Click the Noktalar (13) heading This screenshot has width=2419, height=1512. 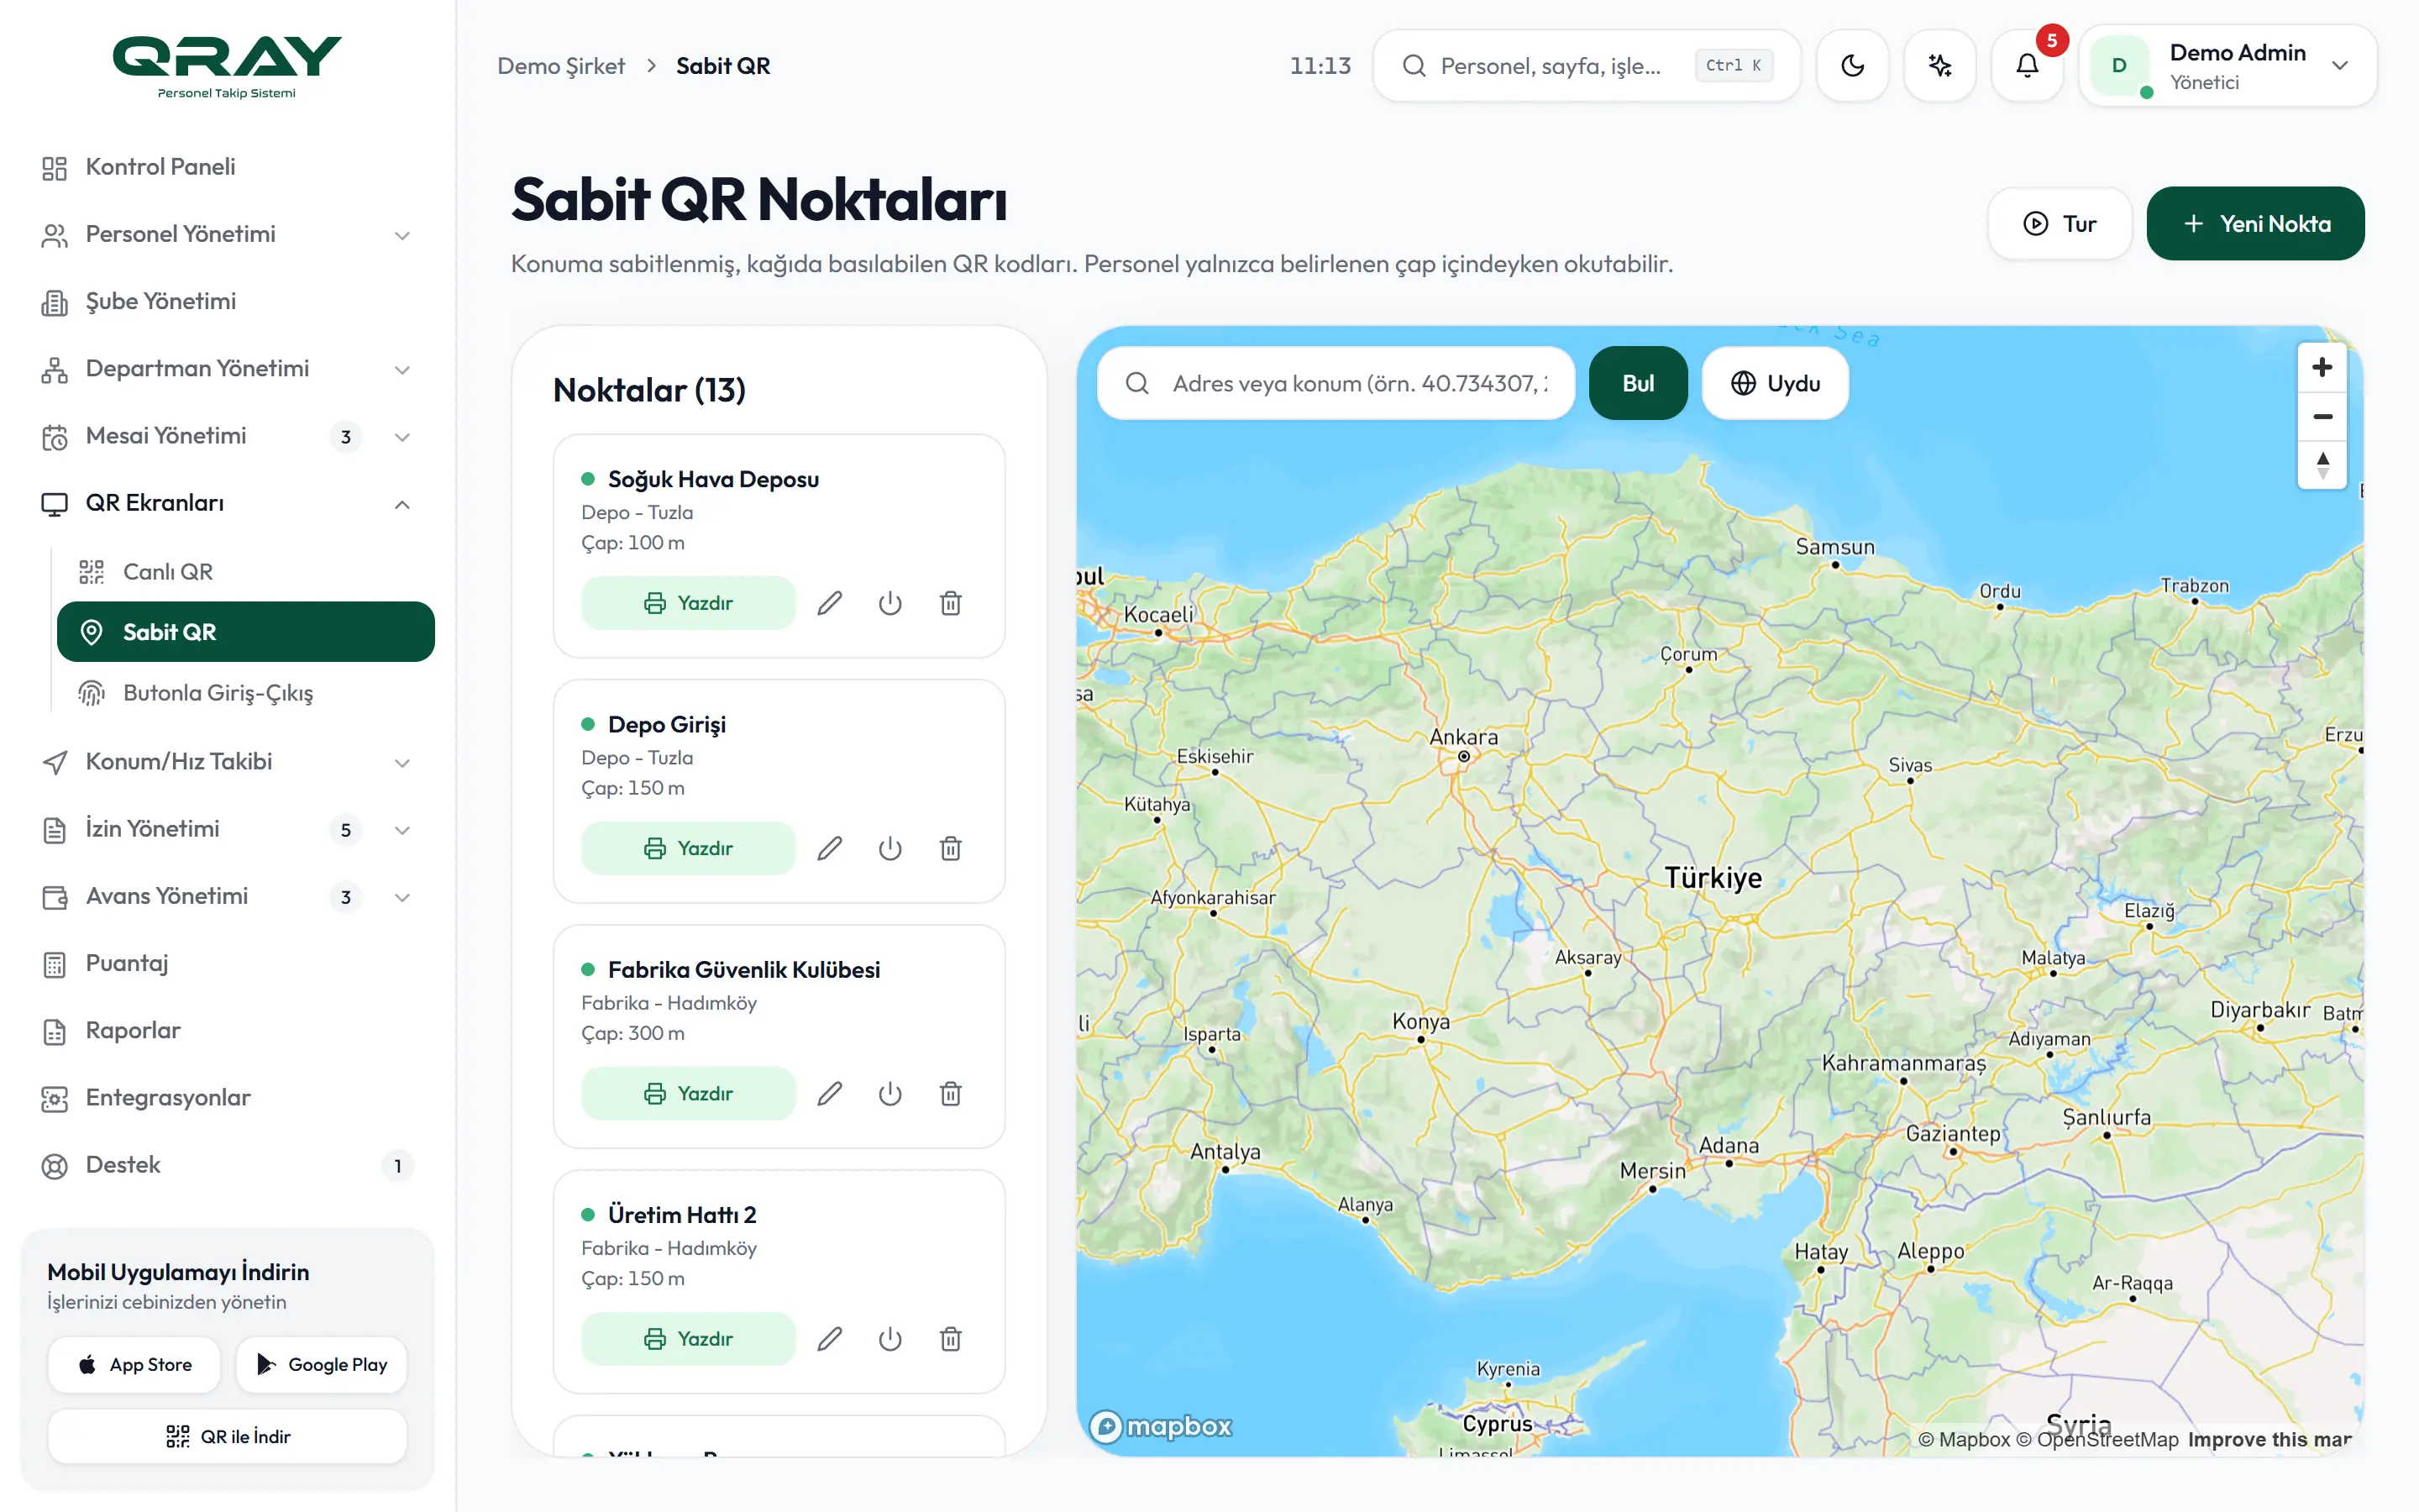pos(650,390)
